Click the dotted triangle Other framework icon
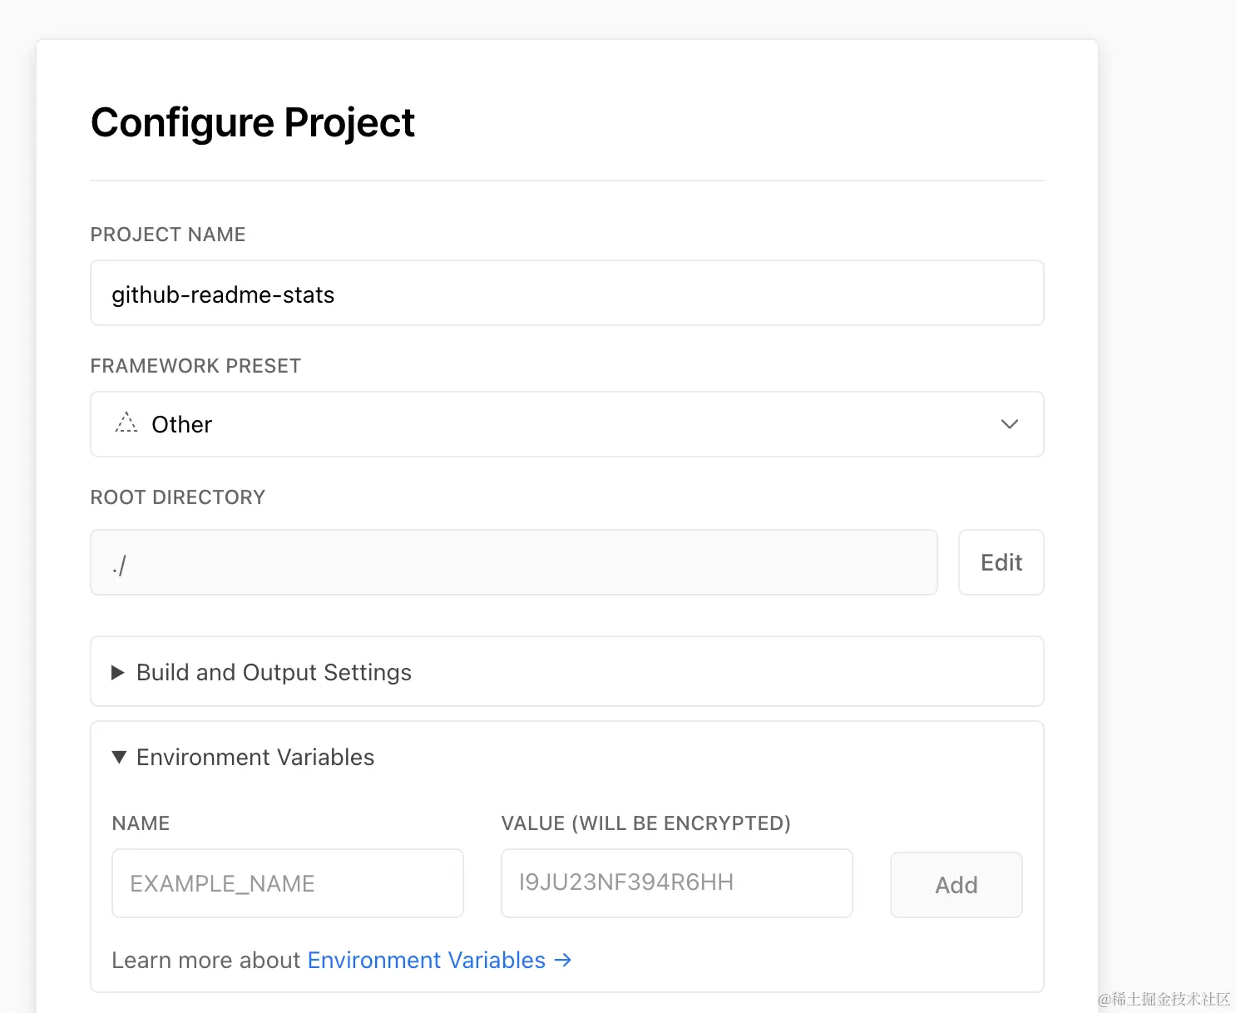Viewport: 1236px width, 1013px height. point(126,423)
